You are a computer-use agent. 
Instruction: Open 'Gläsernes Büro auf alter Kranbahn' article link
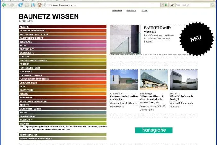(x=152, y=99)
